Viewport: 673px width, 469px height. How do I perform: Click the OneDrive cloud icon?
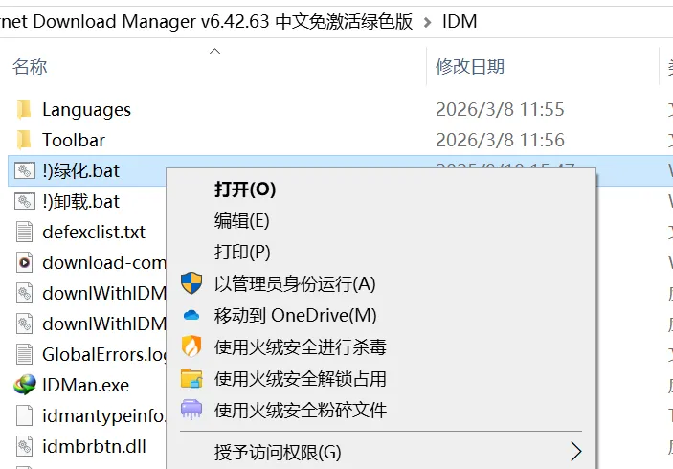191,316
